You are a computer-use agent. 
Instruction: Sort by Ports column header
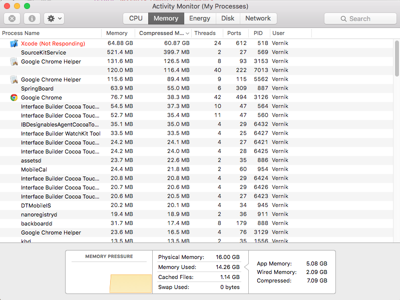click(234, 33)
